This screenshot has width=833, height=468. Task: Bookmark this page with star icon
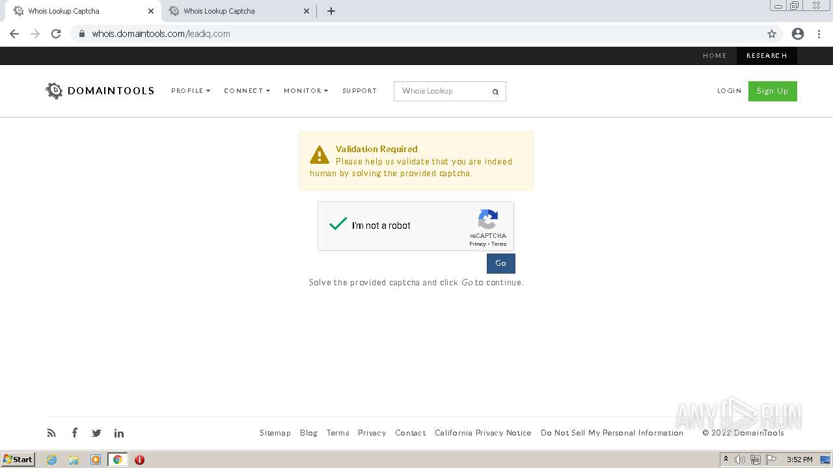point(772,34)
